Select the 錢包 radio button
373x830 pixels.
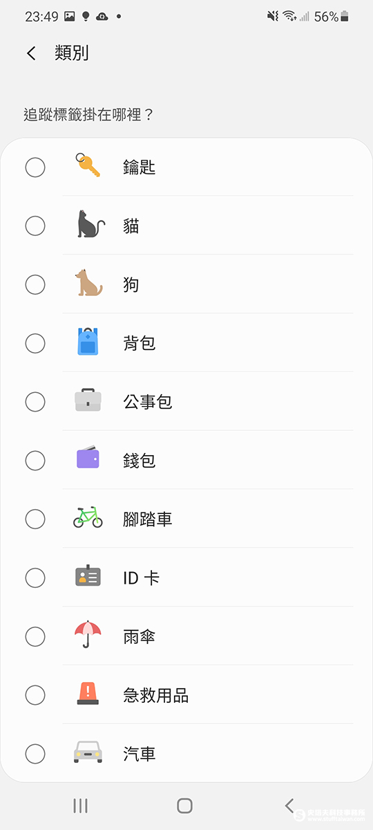click(35, 460)
